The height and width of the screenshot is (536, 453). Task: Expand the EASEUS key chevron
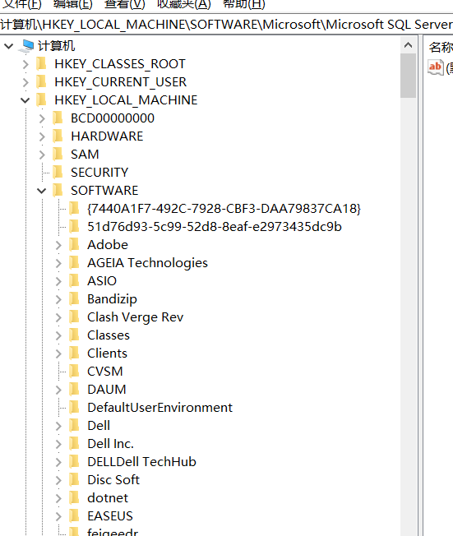(58, 516)
